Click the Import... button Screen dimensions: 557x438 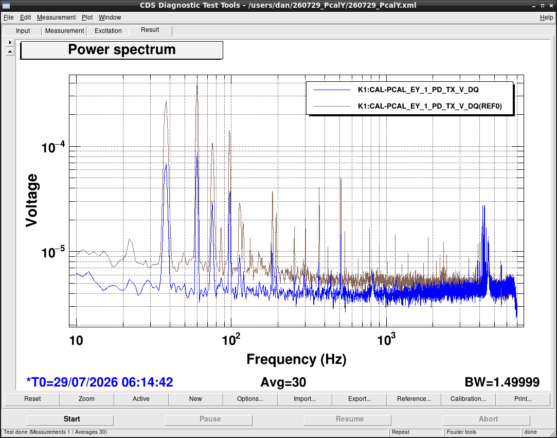[305, 399]
